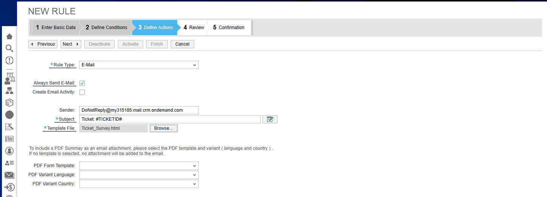Click into the Sender email field
Viewport: 547px width, 197px height.
point(139,110)
